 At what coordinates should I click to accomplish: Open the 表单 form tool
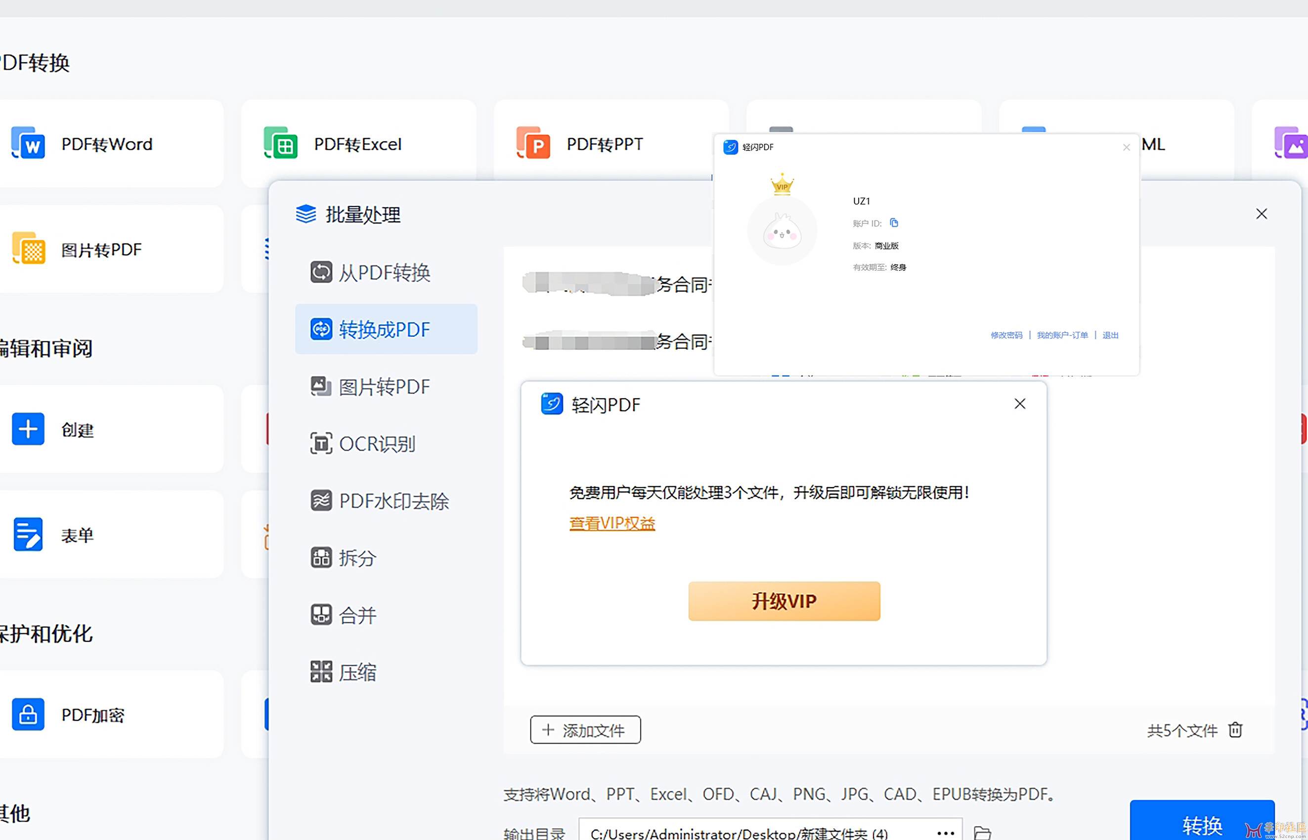coord(77,535)
